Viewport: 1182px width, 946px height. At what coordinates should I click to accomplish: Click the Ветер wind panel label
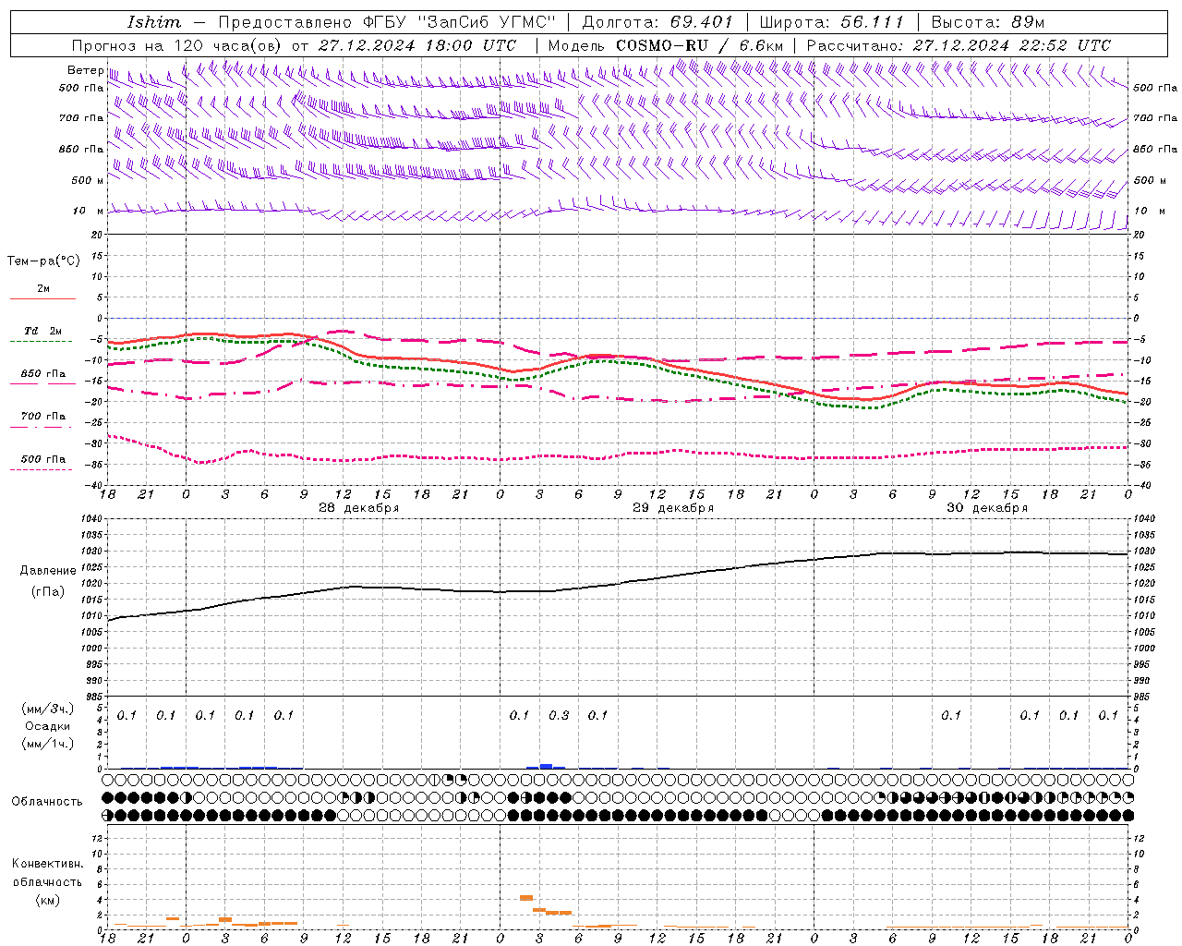[x=85, y=70]
